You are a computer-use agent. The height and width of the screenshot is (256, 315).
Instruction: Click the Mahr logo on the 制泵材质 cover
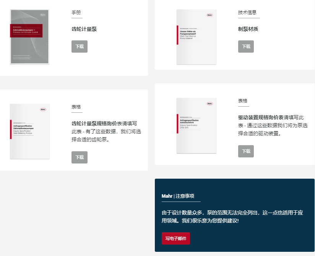pyautogui.click(x=209, y=15)
